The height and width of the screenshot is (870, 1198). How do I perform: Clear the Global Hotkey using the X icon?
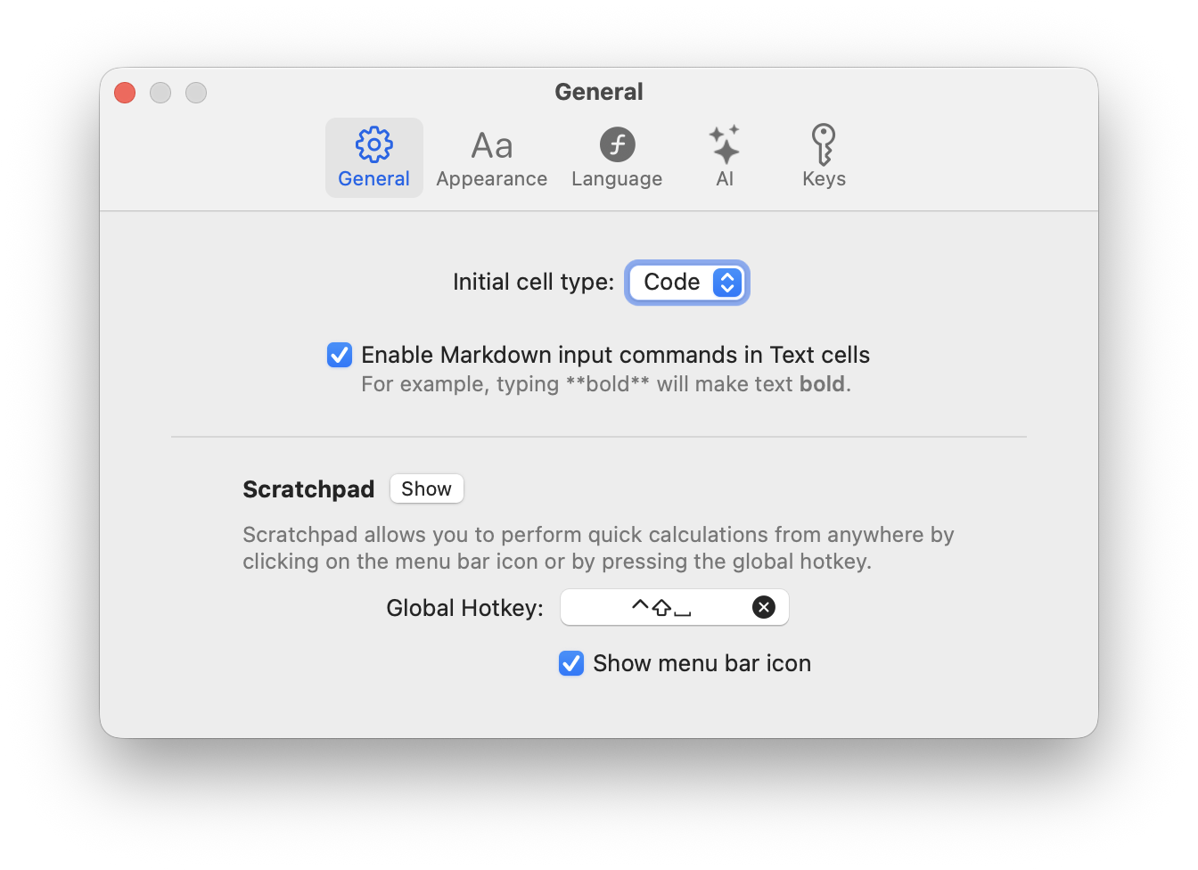tap(763, 607)
